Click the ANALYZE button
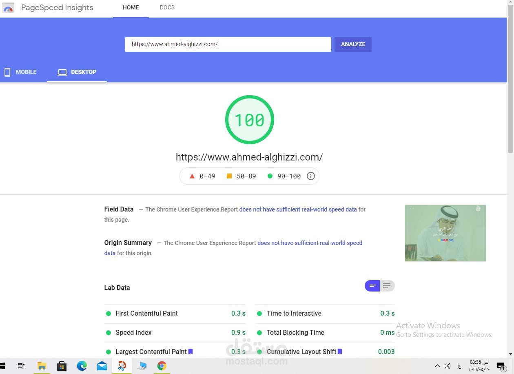The width and height of the screenshot is (514, 374). click(353, 44)
